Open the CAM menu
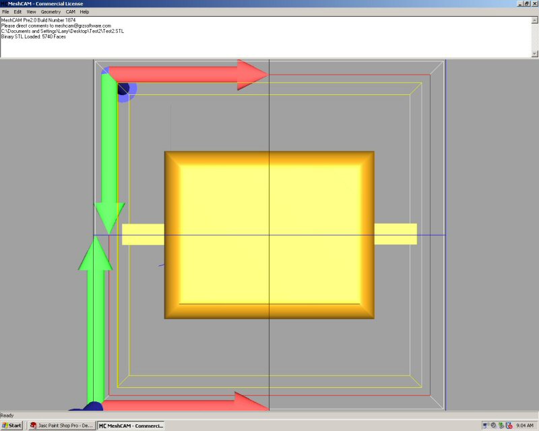Screen dimensions: 539x431 [70, 12]
